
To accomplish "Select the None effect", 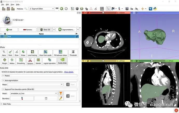I will pos(4,53).
